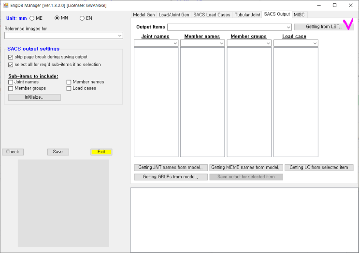Select the SACS Output tab

pyautogui.click(x=277, y=14)
